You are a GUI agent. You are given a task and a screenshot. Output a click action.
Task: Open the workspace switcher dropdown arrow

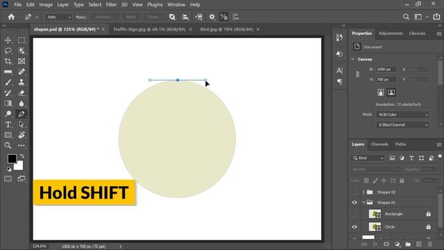click(427, 17)
